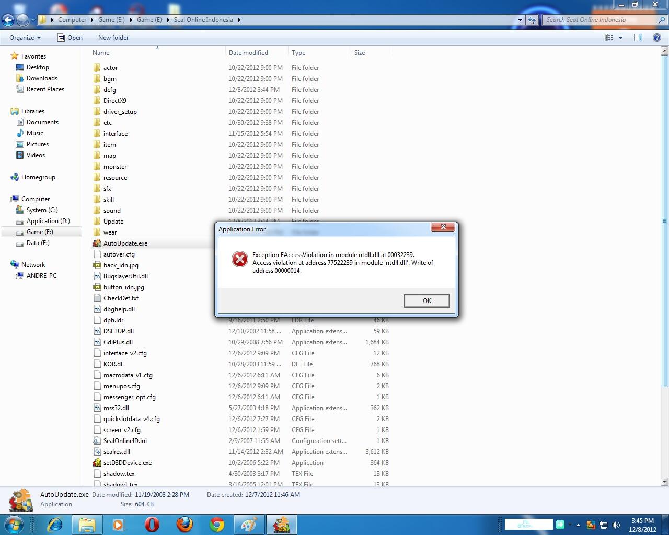Open Google Chrome from taskbar

point(216,525)
